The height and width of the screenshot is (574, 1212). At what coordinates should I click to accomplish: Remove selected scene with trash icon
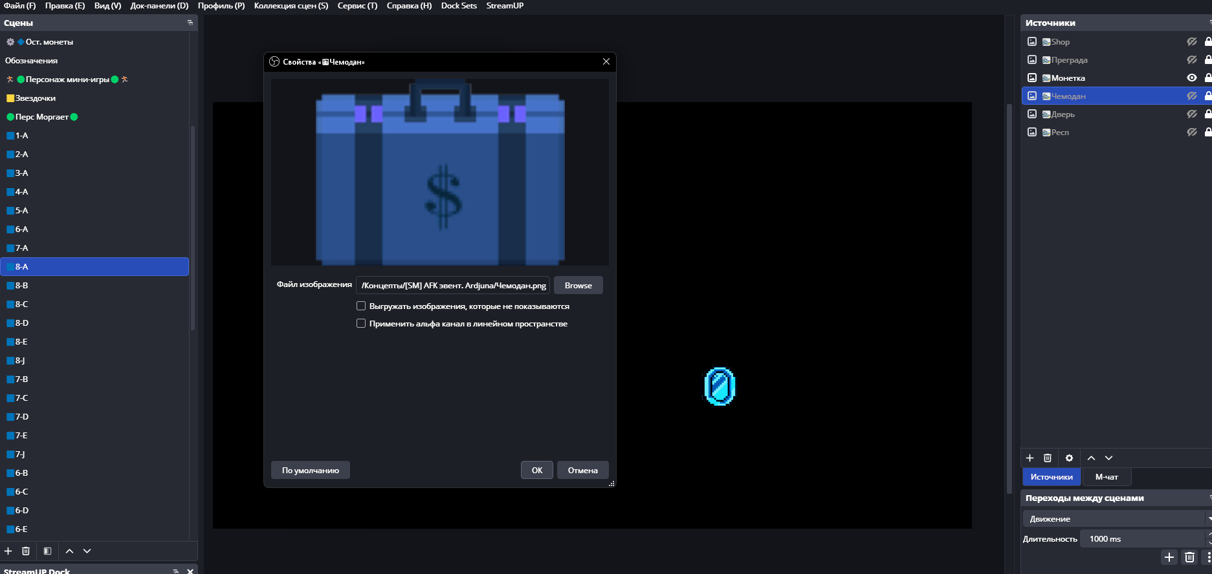point(26,551)
